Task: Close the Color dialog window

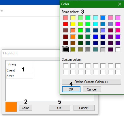Action: pos(120,4)
